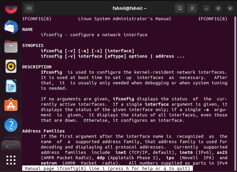The height and width of the screenshot is (172, 237).
Task: Open the Files manager in dock
Action: tap(11, 47)
